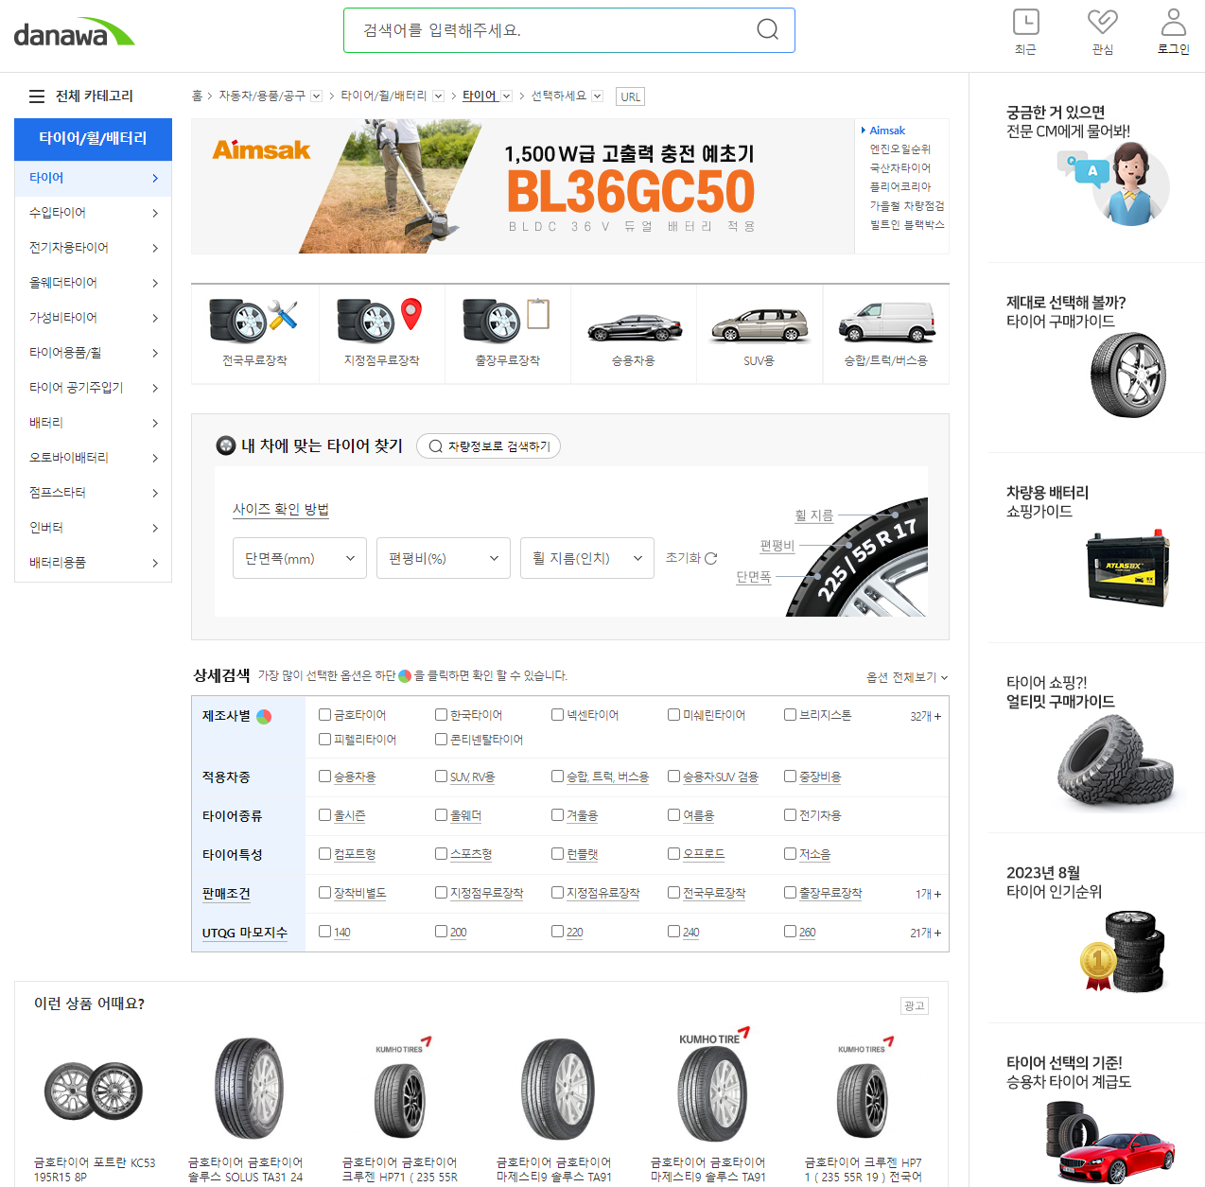Open the 인버터 sidebar category

[x=94, y=528]
